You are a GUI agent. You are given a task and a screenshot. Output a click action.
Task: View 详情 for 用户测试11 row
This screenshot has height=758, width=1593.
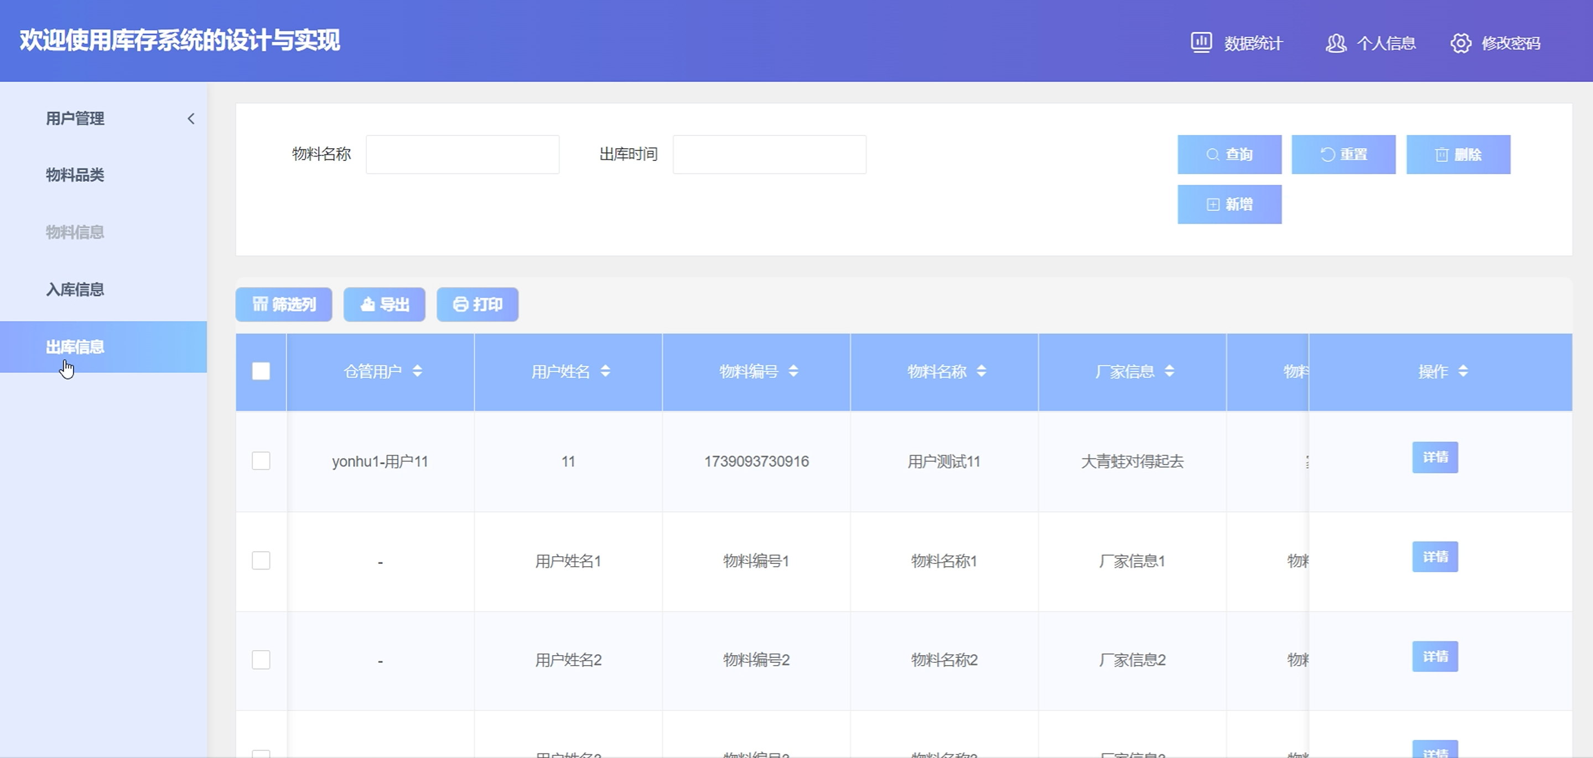click(1435, 457)
